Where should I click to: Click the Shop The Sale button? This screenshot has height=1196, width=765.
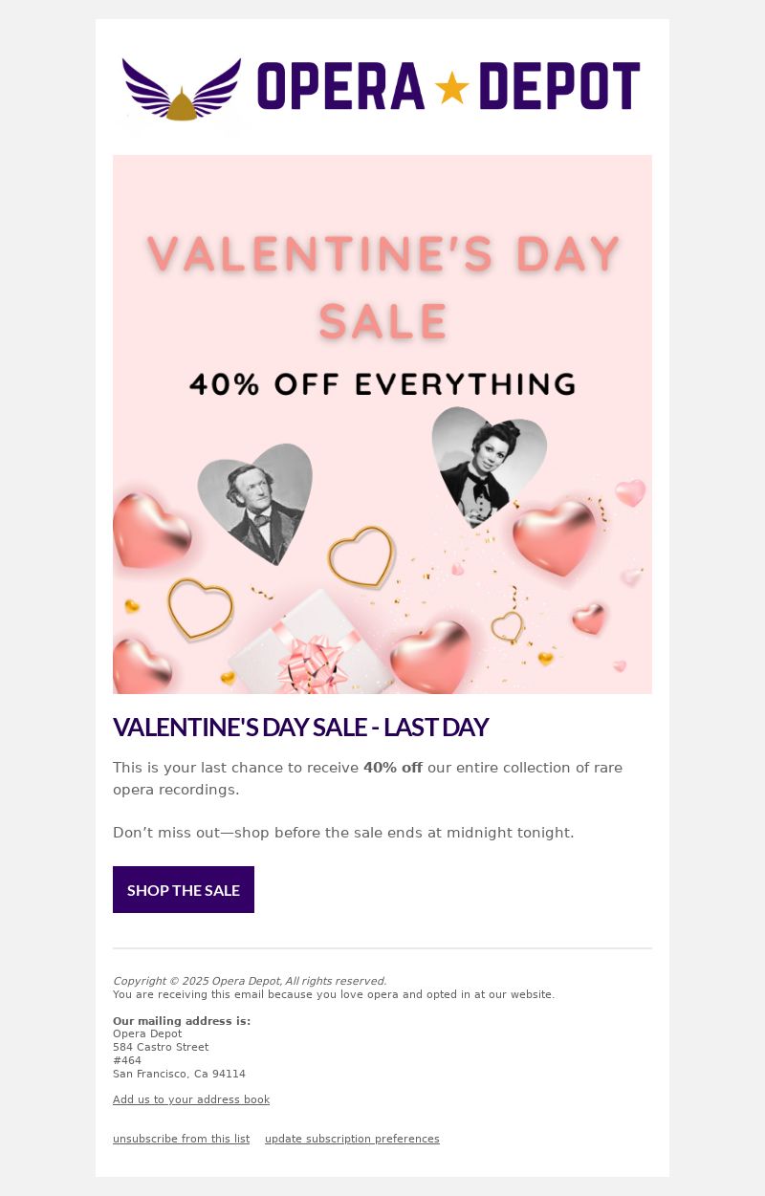click(x=184, y=889)
